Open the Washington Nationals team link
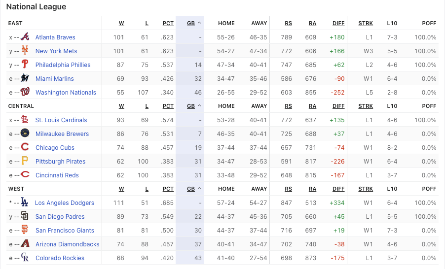445x269 pixels. 66,92
